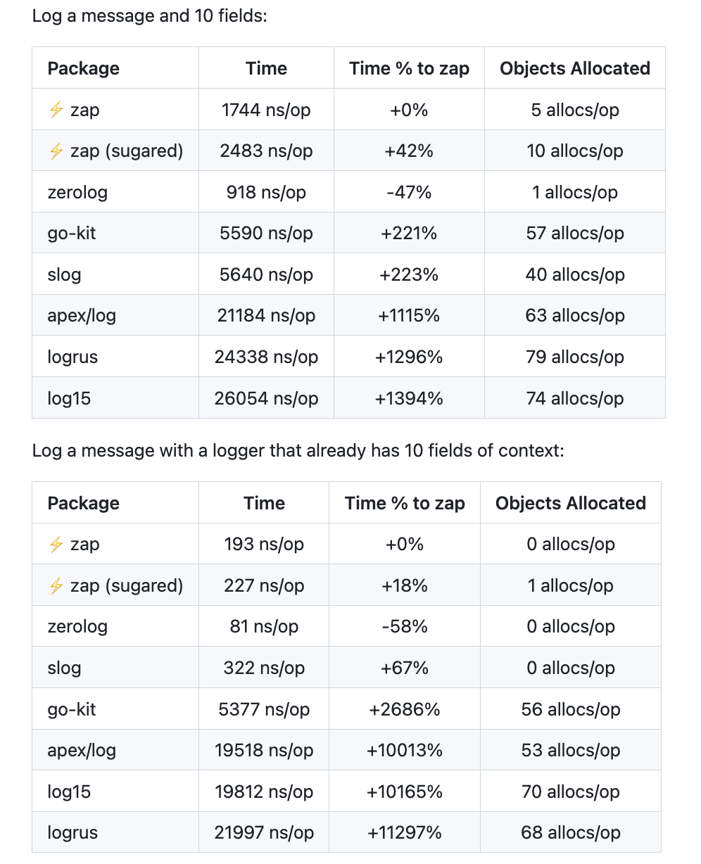Select the 79 allocs/op cell
701x864 pixels.
point(574,357)
